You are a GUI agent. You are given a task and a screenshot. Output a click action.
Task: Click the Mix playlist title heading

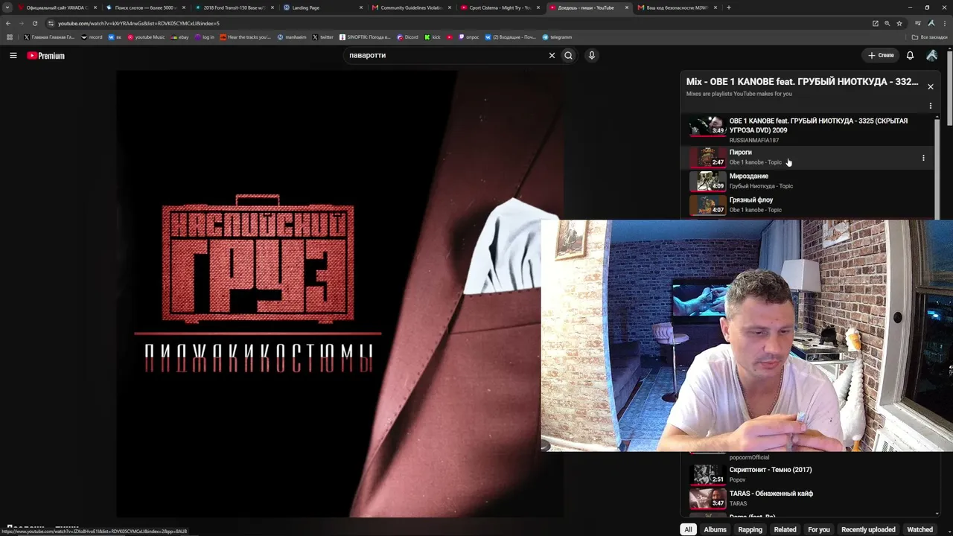803,82
